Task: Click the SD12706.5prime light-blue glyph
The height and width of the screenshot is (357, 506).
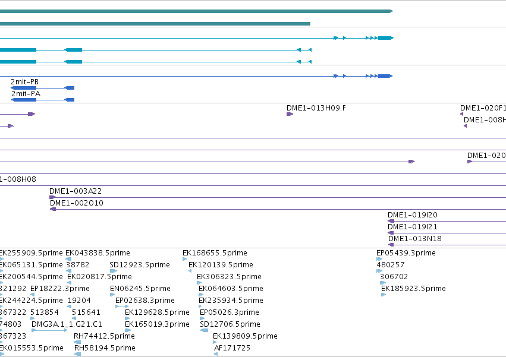Action: 205,330
